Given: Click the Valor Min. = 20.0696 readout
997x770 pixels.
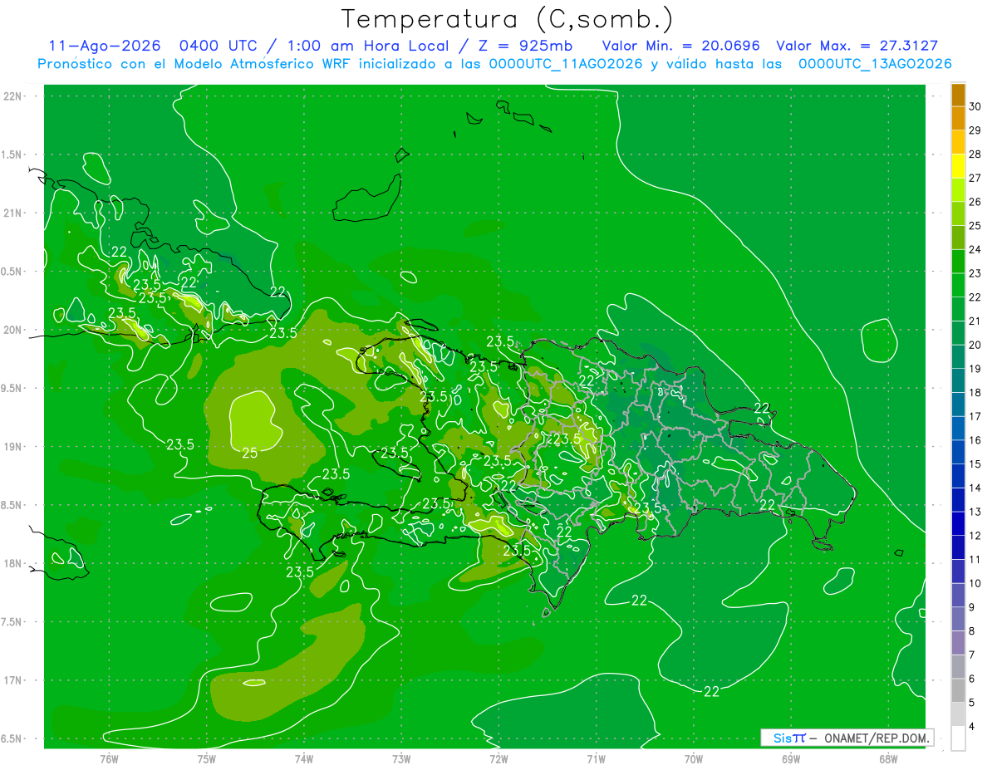Looking at the screenshot, I should click(681, 46).
